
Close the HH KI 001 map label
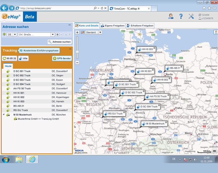[153, 70]
